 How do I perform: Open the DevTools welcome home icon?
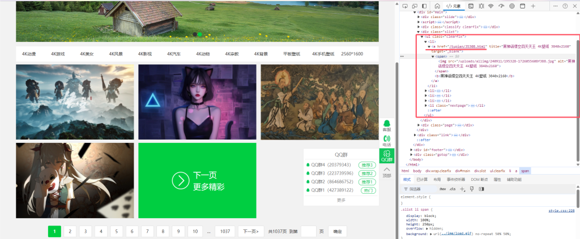pyautogui.click(x=437, y=6)
